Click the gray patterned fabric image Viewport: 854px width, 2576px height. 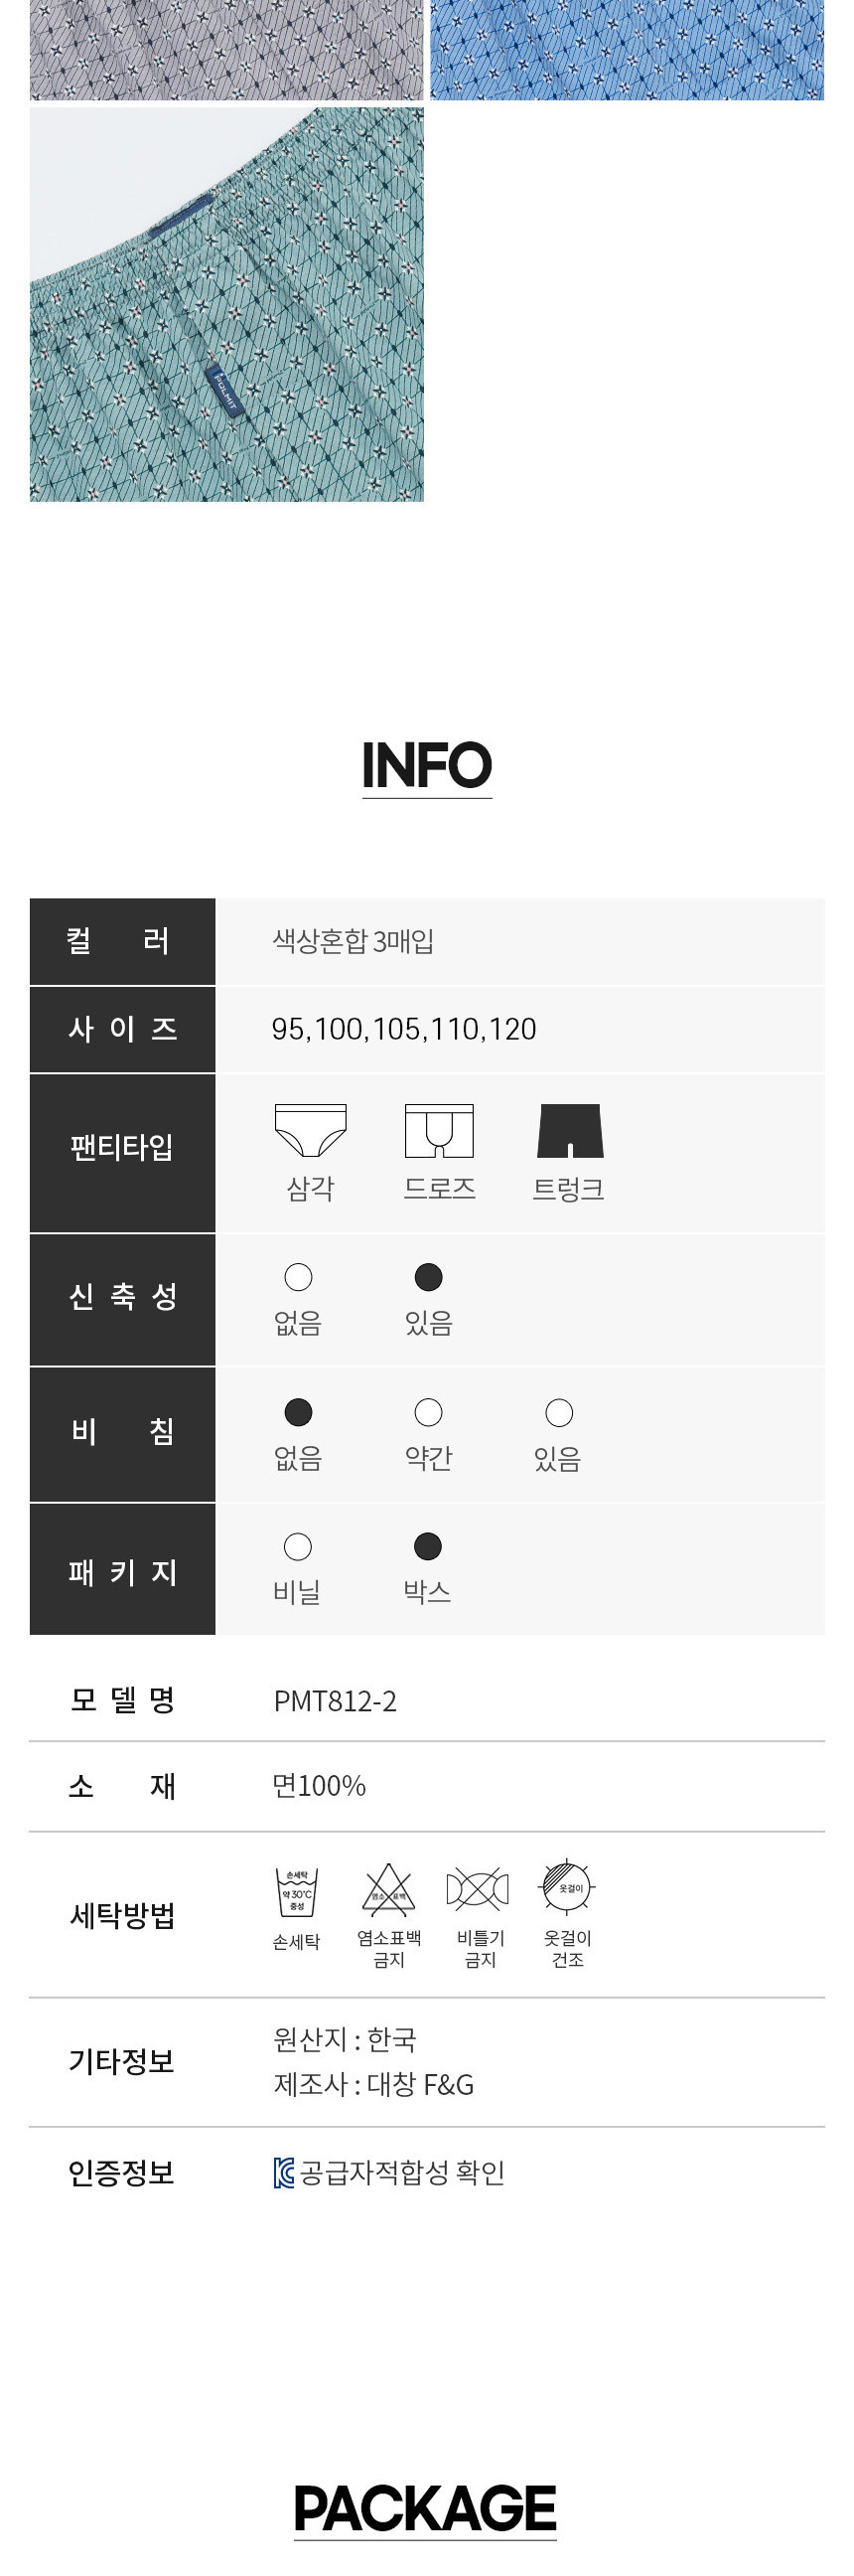click(x=226, y=50)
